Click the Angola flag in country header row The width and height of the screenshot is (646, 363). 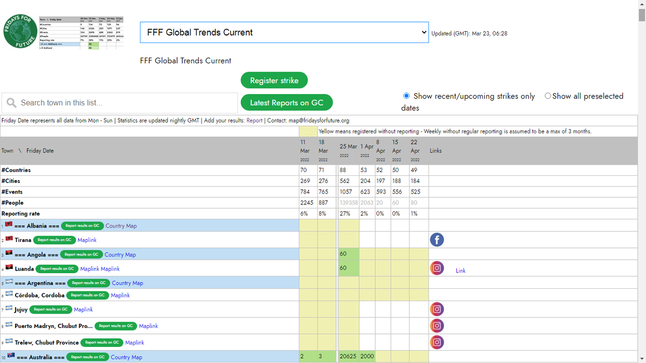(x=9, y=254)
